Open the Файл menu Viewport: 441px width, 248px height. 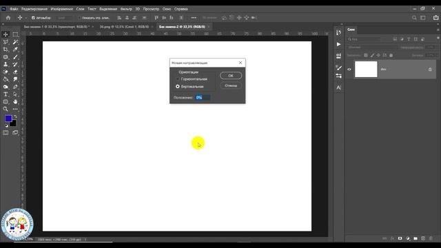point(14,9)
